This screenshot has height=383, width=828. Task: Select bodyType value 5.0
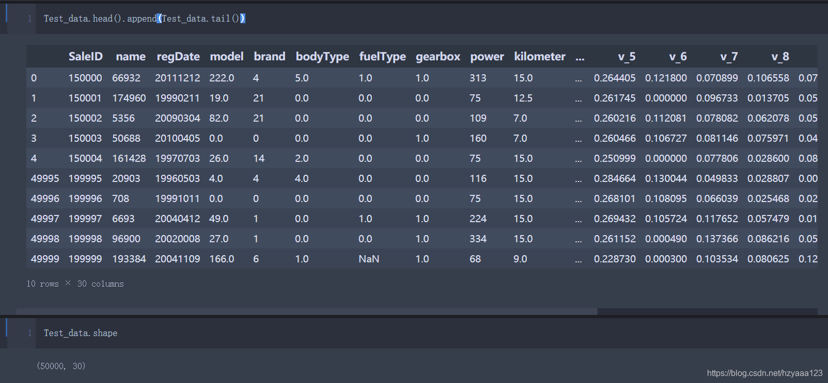pos(302,78)
